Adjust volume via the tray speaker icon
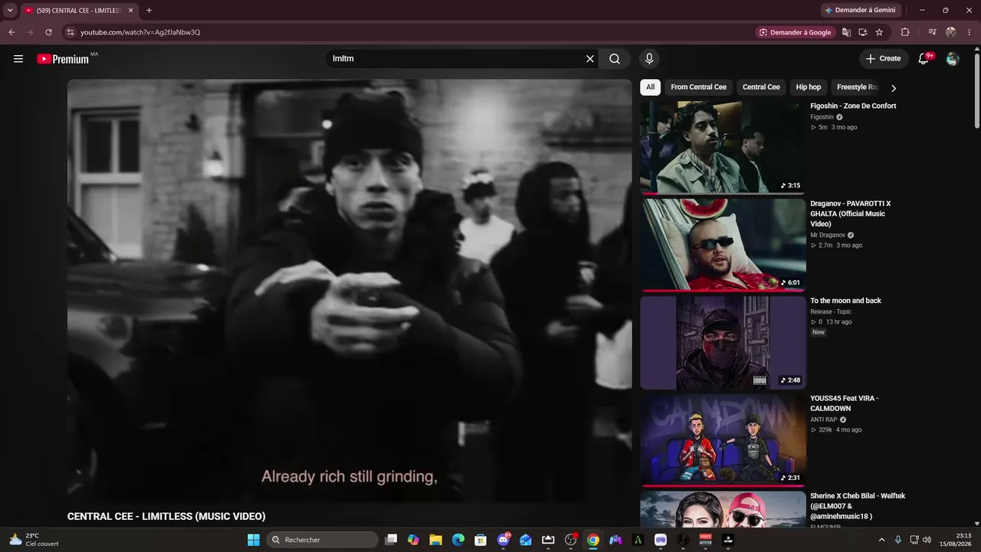This screenshot has width=981, height=552. (927, 540)
